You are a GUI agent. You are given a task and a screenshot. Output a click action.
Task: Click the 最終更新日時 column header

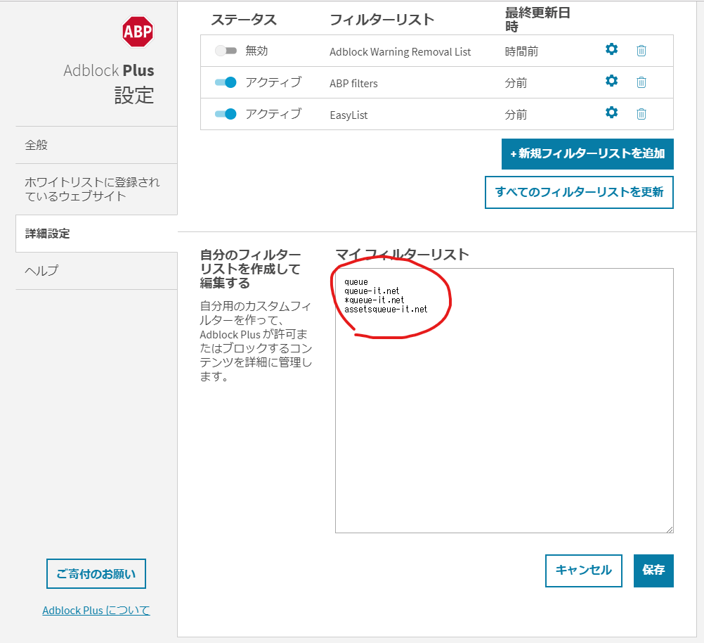[537, 19]
